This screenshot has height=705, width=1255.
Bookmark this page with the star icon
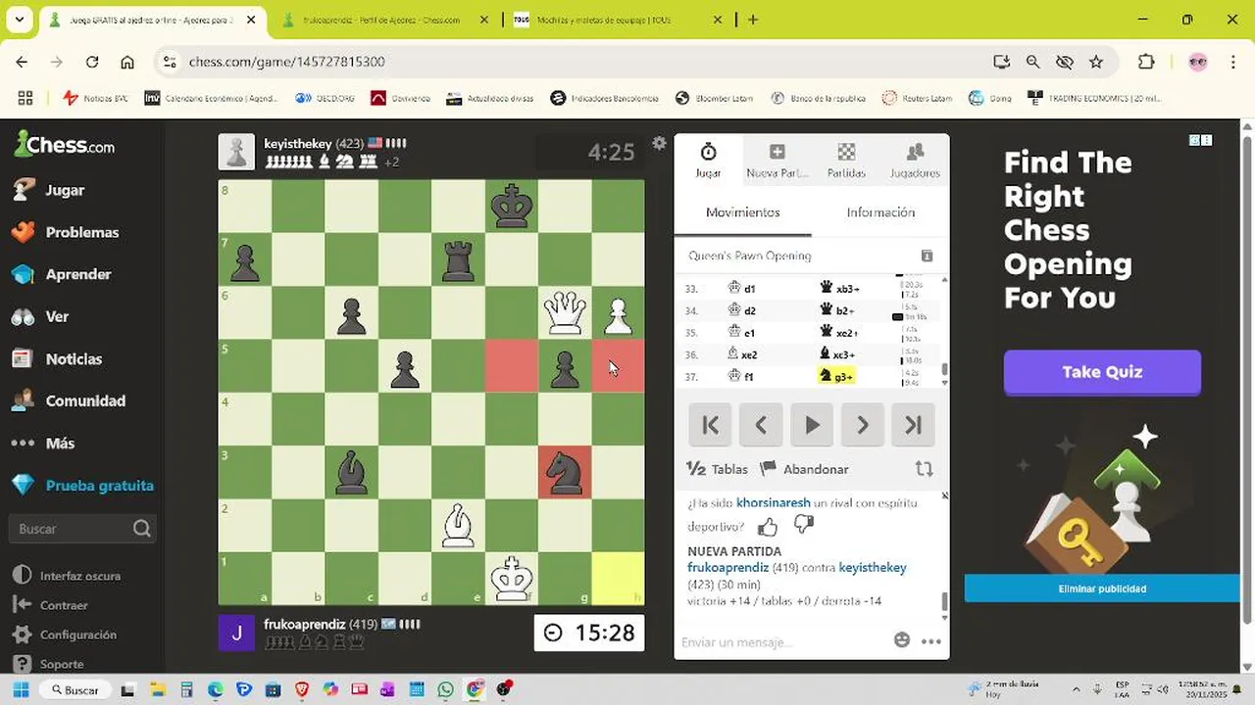pos(1096,62)
